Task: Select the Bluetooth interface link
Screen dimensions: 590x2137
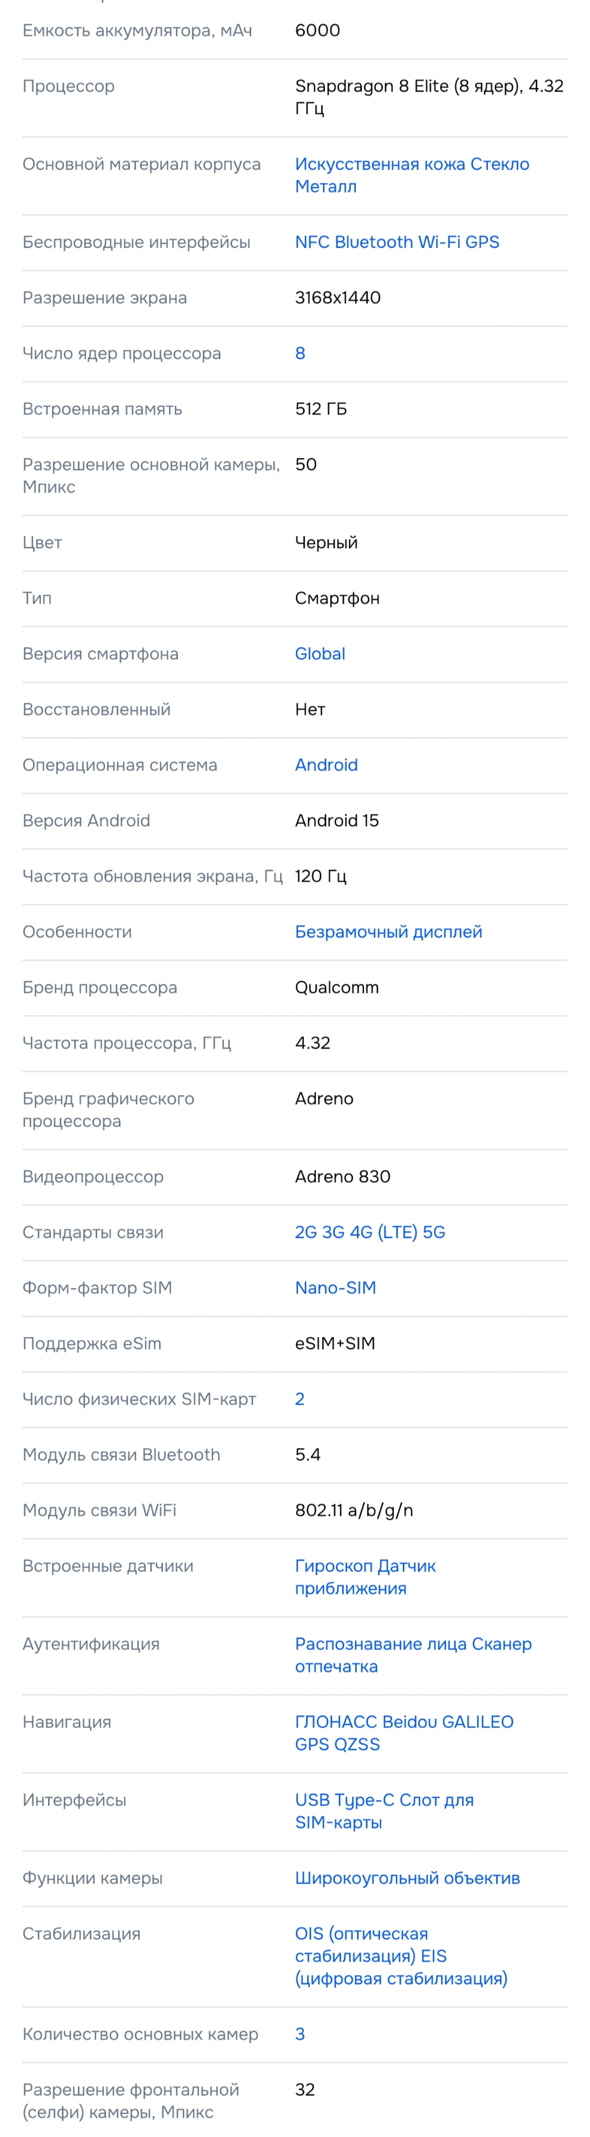Action: point(373,242)
